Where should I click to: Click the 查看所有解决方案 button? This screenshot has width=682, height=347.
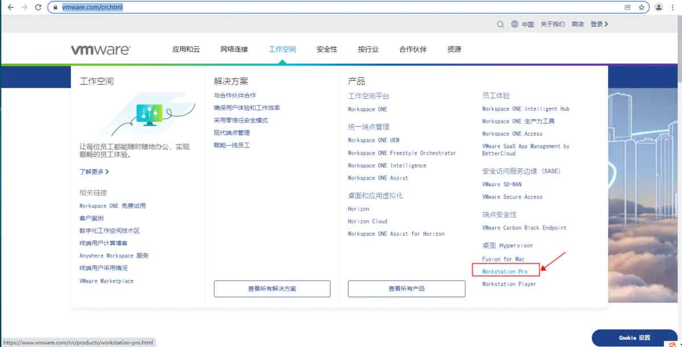pos(272,289)
